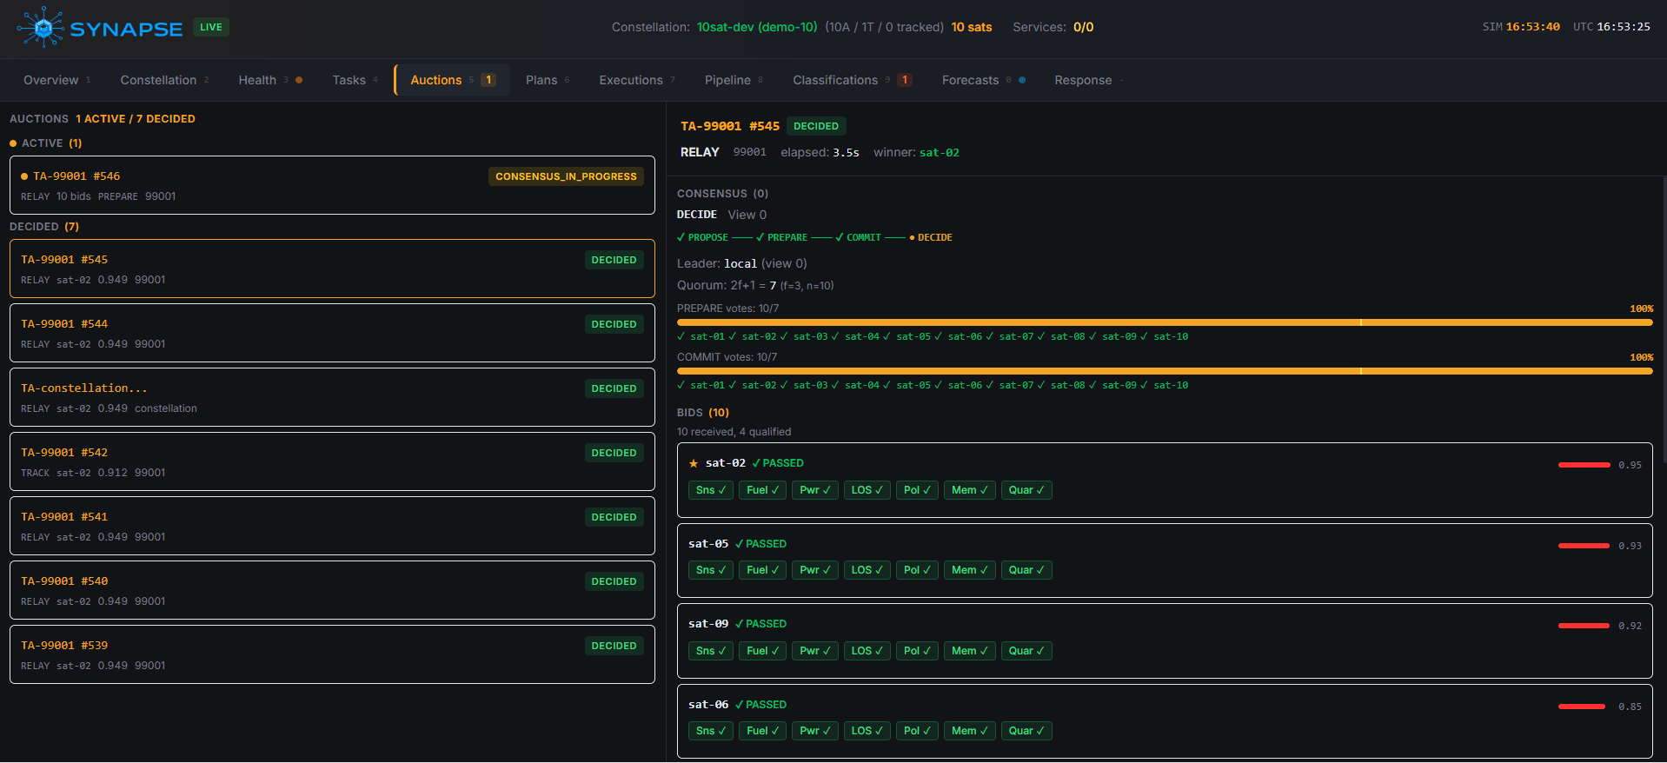Click the Quar check chip for sat-09
This screenshot has width=1667, height=763.
(x=1026, y=651)
